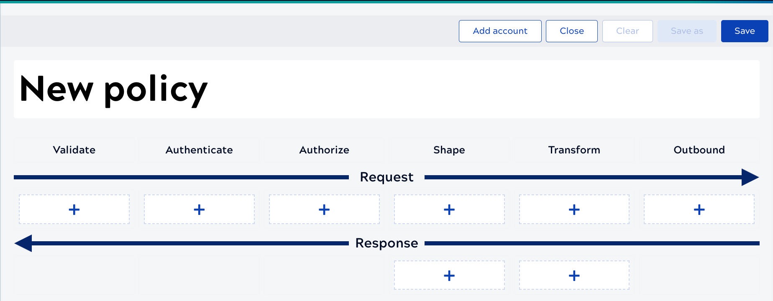Add an Authorize request policy step
The width and height of the screenshot is (773, 301).
coord(324,209)
